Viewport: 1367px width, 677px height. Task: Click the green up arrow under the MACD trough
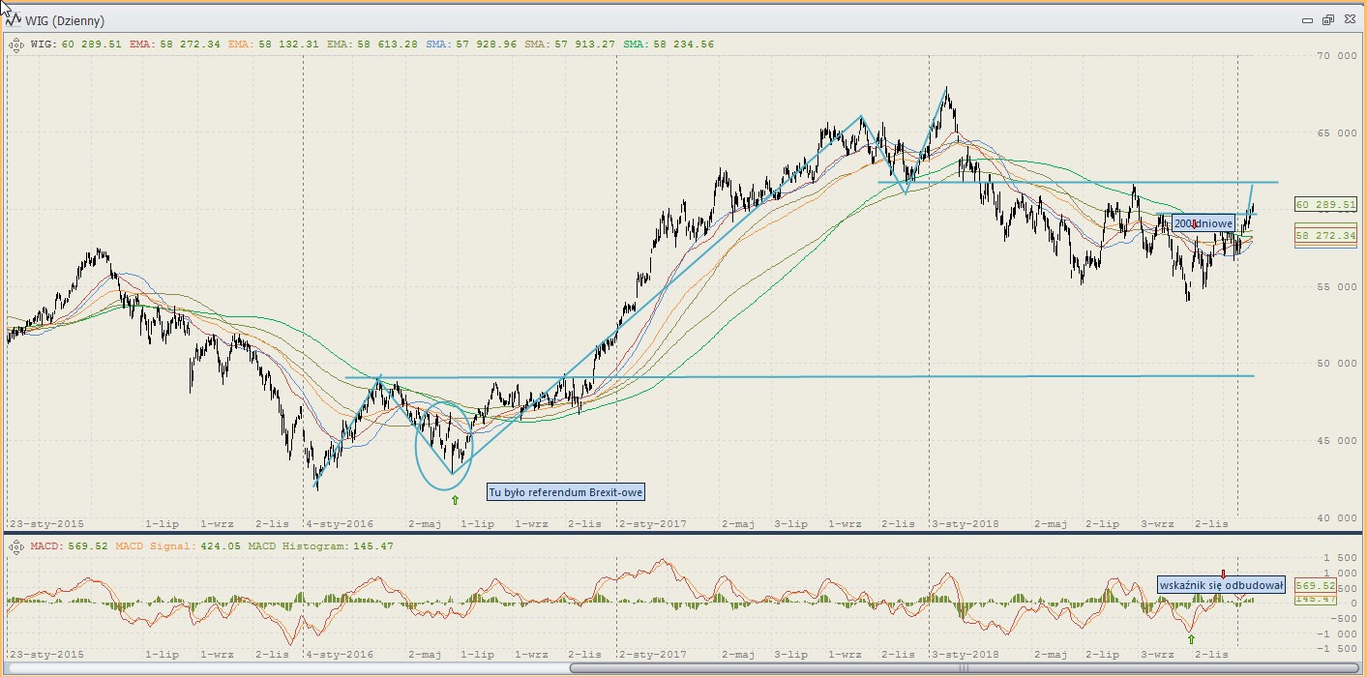tap(1191, 639)
